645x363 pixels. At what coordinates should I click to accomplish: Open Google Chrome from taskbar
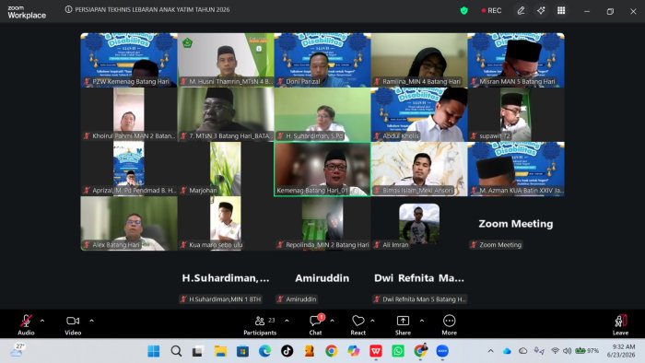point(331,351)
